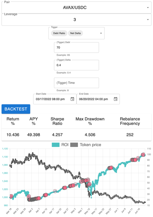Focus the (Tigger) Debt input field

point(76,47)
